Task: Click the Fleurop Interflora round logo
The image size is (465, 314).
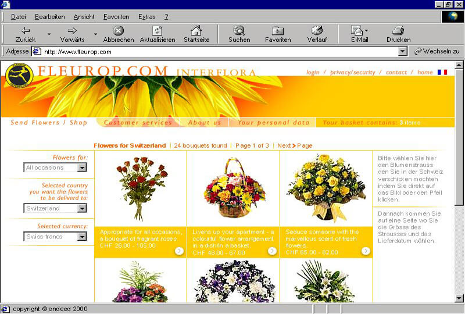Action: (x=19, y=75)
